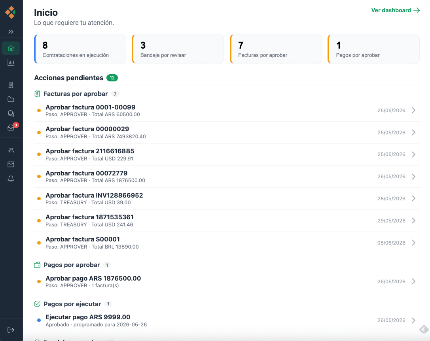Open the building icon in the sidebar
This screenshot has height=341, width=430.
[11, 85]
